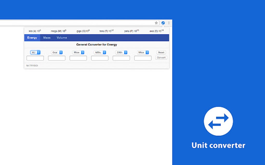
Task: Switch to the Mass tab
Action: (x=47, y=37)
